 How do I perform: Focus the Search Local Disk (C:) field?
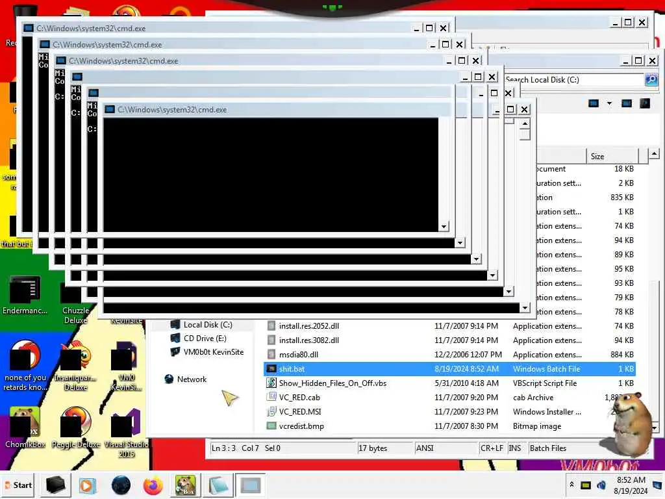pos(574,79)
